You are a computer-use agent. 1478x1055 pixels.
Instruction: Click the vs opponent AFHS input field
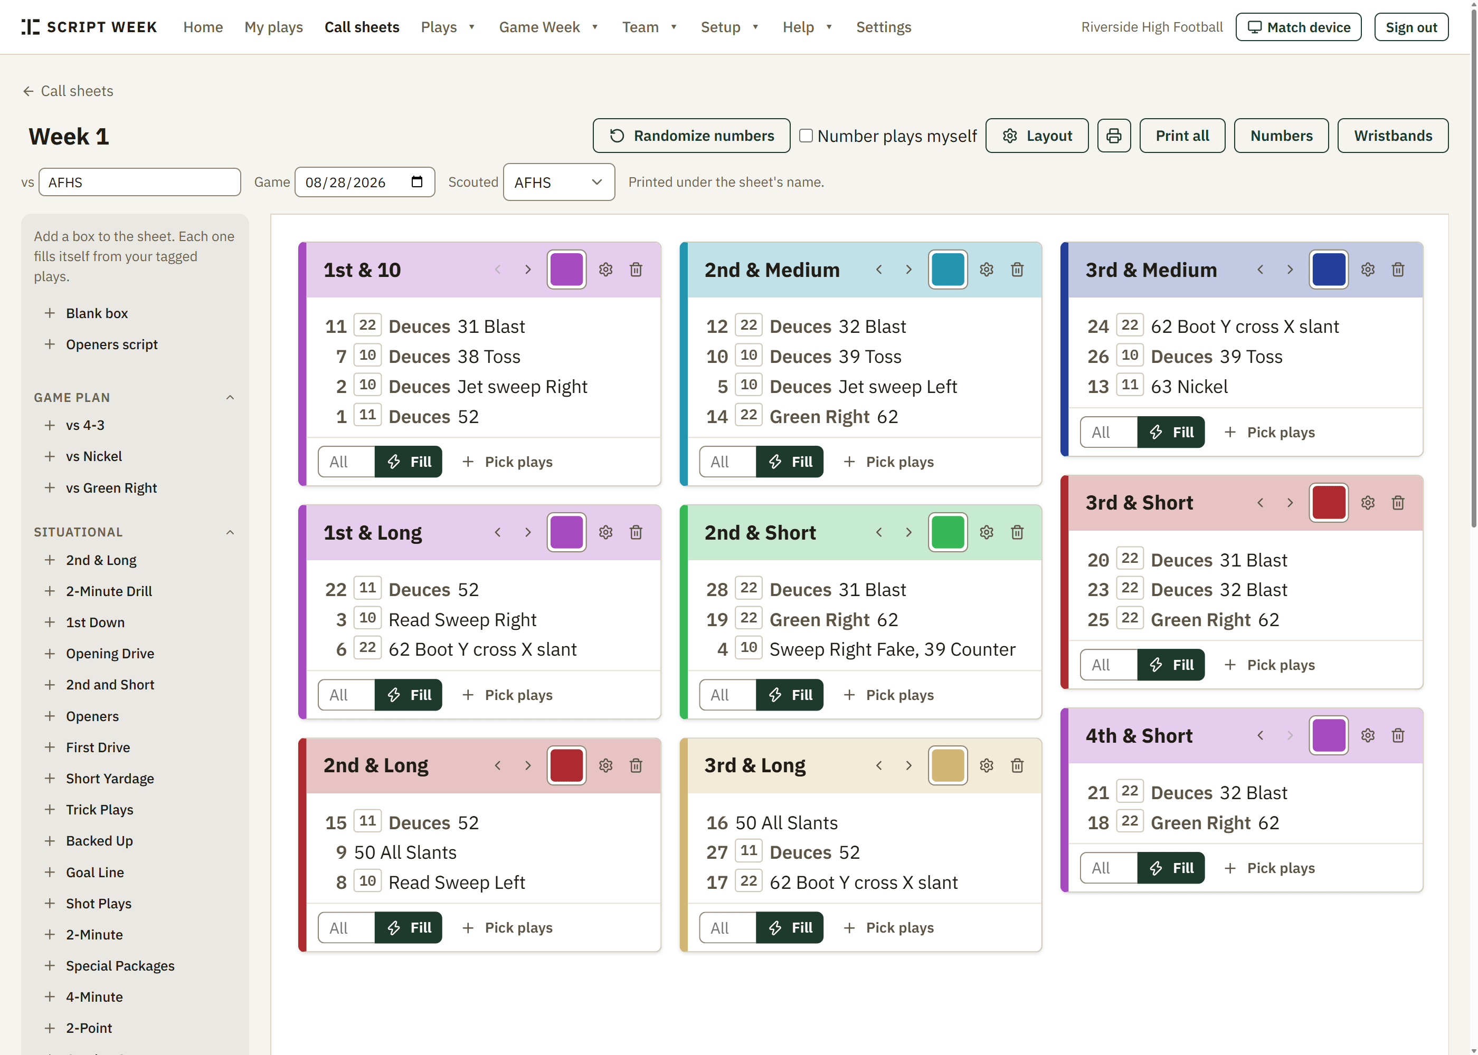click(140, 183)
